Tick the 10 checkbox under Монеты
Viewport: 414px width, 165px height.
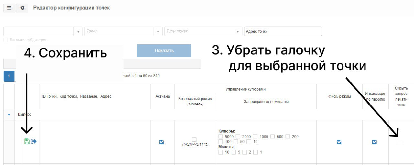(x=221, y=152)
